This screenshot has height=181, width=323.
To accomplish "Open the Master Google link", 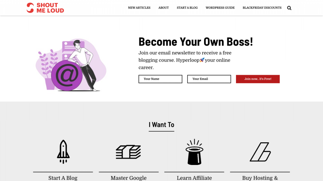I will click(x=129, y=178).
